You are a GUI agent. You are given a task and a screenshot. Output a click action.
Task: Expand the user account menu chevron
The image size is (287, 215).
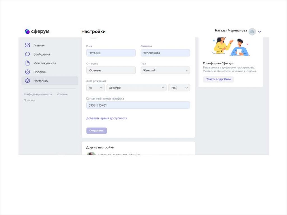[260, 32]
